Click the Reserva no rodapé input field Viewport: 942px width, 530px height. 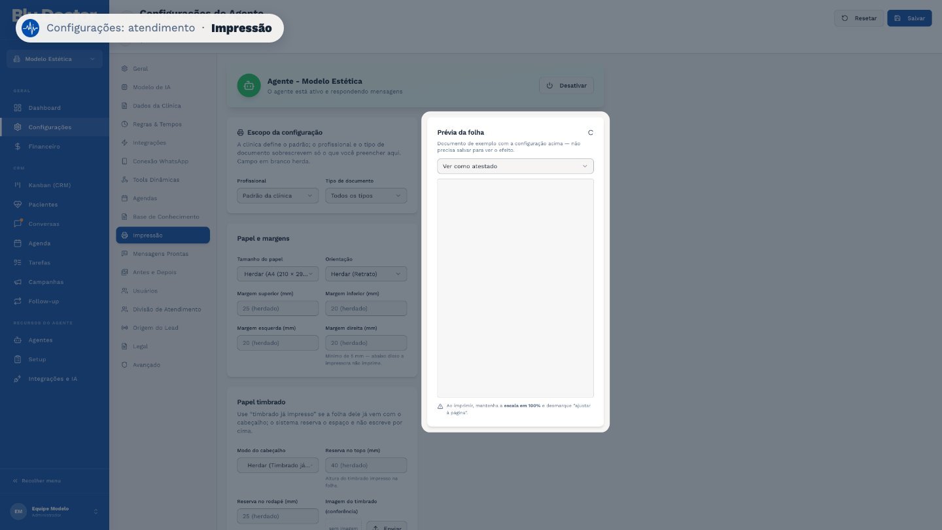[277, 516]
